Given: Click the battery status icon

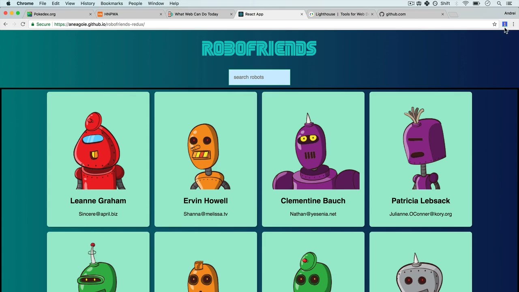Looking at the screenshot, I should [476, 3].
